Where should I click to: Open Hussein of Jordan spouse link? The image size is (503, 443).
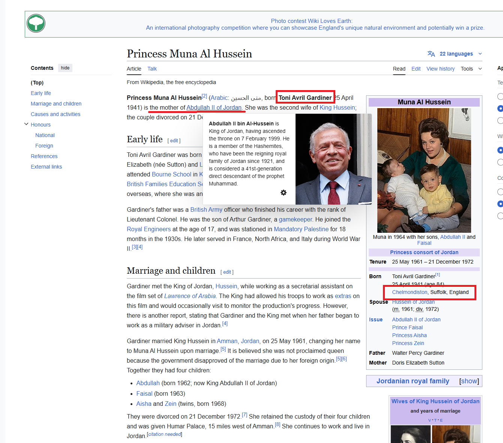click(413, 302)
